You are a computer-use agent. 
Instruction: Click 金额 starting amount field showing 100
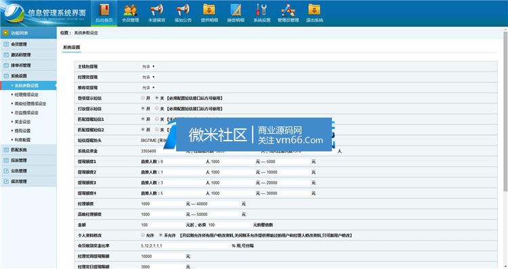pos(163,224)
